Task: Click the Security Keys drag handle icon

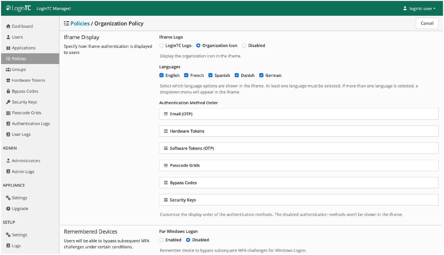Action: click(166, 200)
